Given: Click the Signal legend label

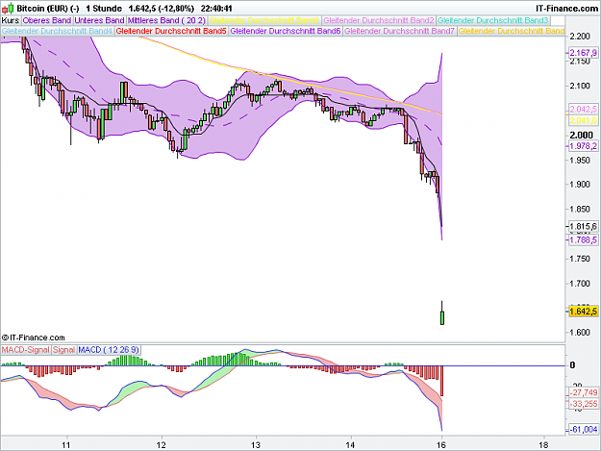Looking at the screenshot, I should [x=63, y=350].
